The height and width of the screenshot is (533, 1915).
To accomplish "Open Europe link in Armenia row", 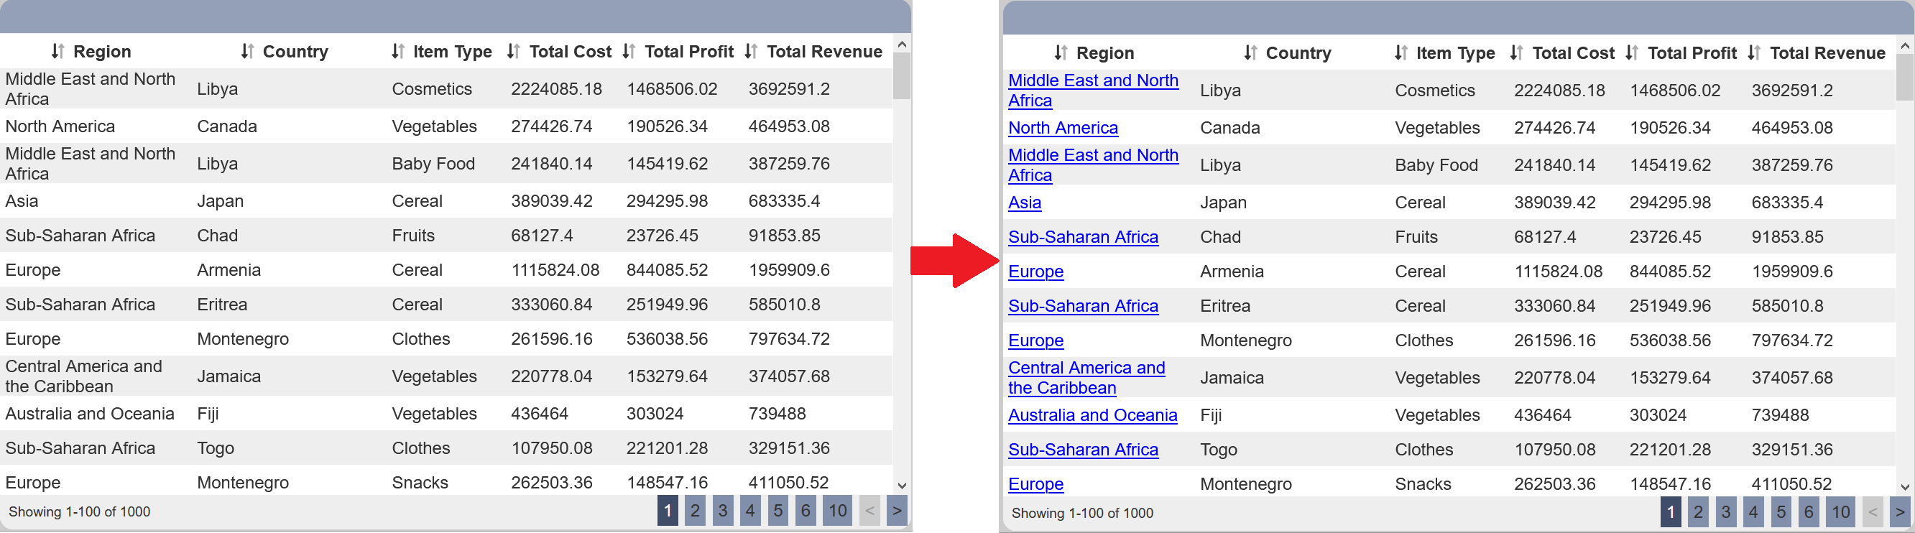I will [1035, 272].
